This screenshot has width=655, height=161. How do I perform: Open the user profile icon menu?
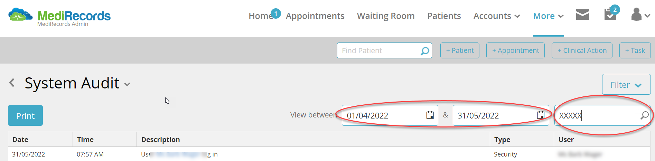click(x=640, y=15)
